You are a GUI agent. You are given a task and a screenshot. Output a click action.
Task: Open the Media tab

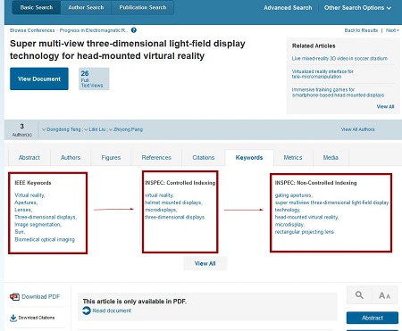click(x=331, y=157)
